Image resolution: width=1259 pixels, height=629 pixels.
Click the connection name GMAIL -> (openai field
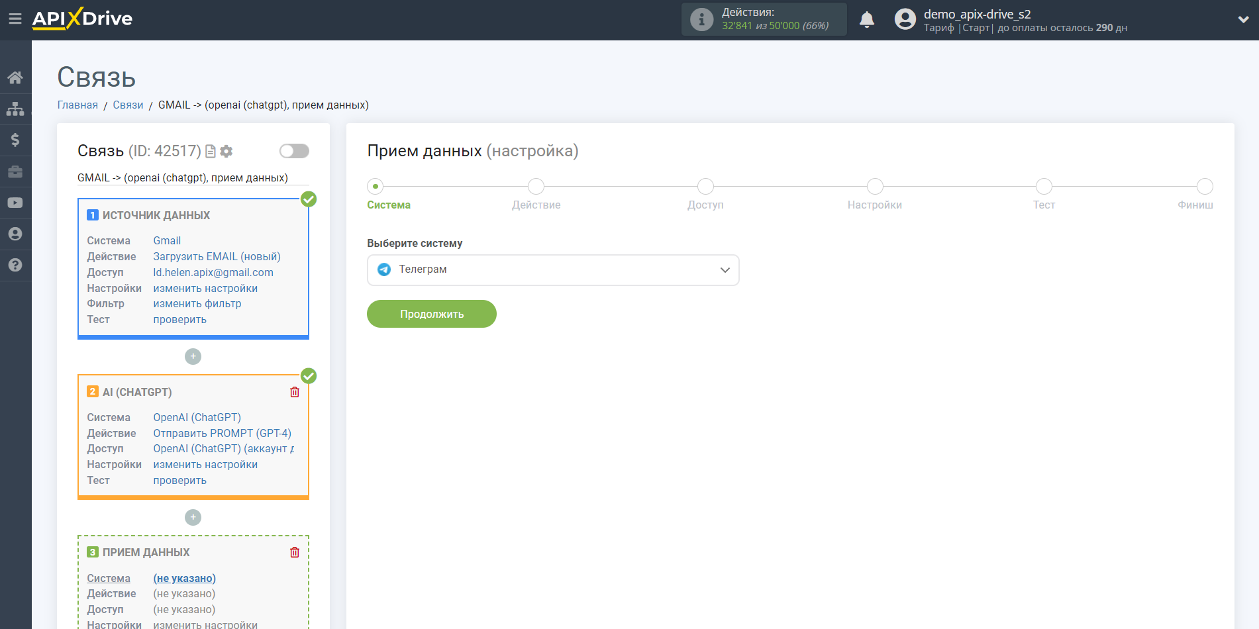(193, 178)
